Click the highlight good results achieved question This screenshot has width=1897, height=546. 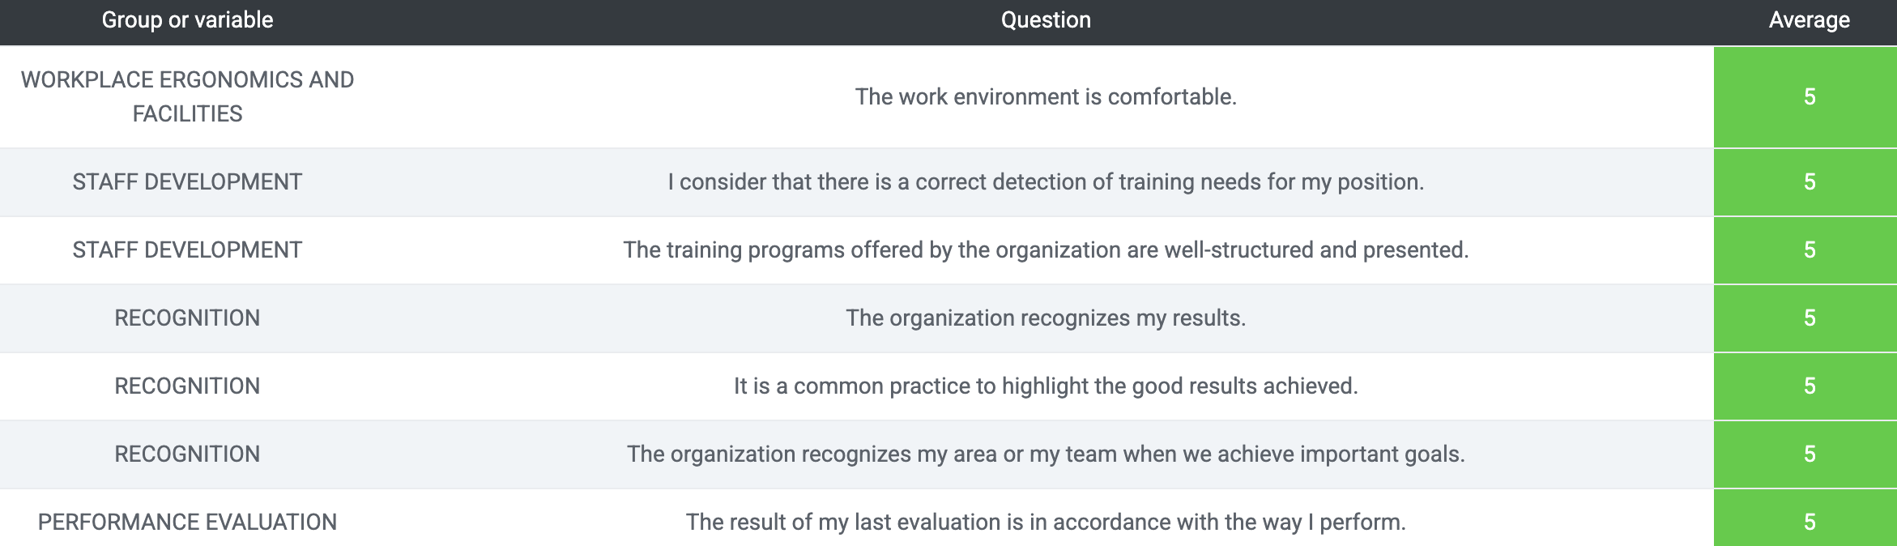pyautogui.click(x=1046, y=386)
